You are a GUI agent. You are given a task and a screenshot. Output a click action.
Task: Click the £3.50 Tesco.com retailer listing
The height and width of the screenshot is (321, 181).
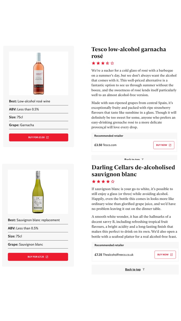[x=106, y=145]
